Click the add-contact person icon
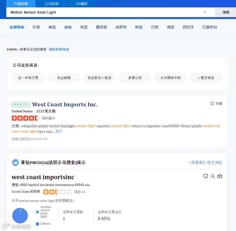Viewport: 236px width, 231px height. [213, 176]
